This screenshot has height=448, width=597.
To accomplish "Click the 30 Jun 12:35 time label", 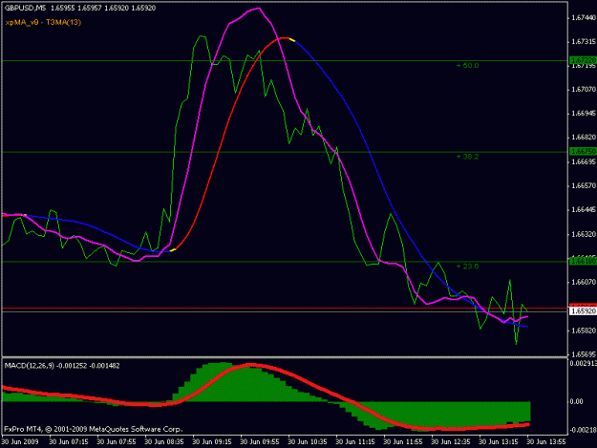I will pos(451,442).
